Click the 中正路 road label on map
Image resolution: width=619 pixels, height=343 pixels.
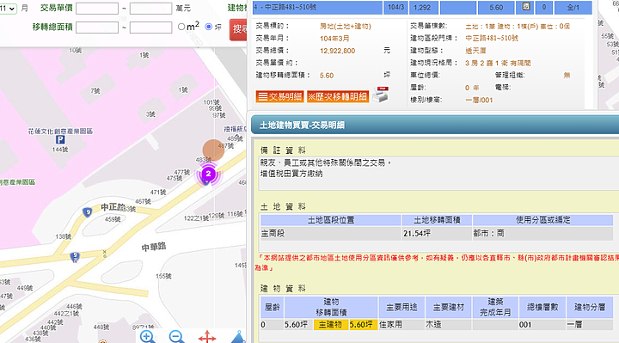[113, 207]
